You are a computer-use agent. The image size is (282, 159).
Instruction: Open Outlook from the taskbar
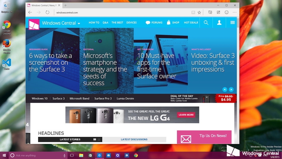pos(127,155)
